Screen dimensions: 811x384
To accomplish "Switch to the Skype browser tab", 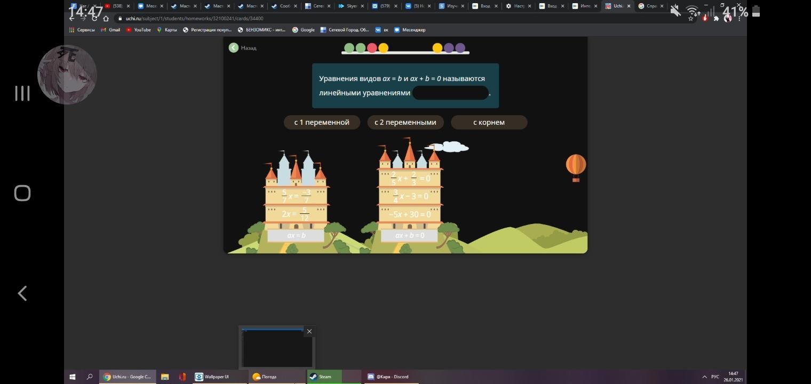I will pos(351,6).
